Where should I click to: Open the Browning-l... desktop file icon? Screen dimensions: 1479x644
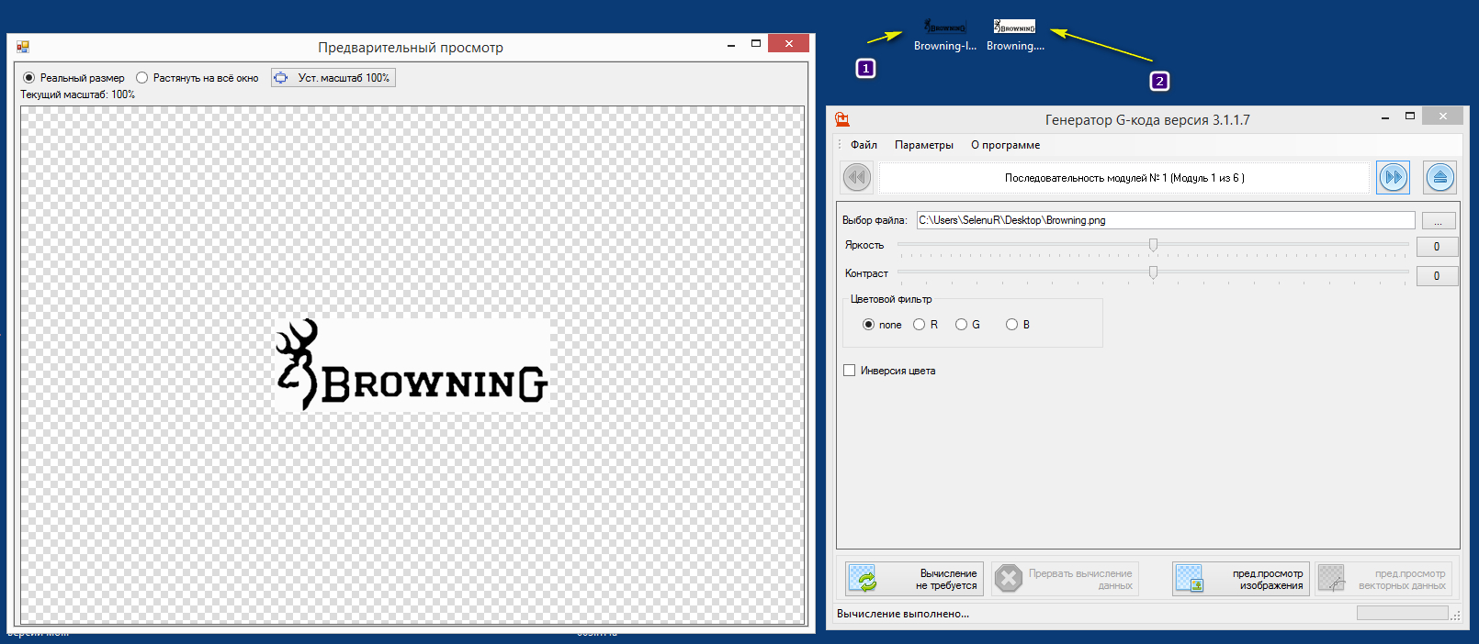(944, 36)
